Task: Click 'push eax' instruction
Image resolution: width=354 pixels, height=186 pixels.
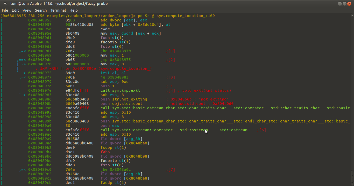Action: click(x=110, y=126)
